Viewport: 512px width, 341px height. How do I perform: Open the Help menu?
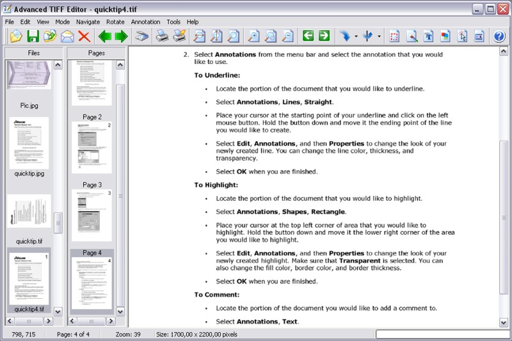193,22
